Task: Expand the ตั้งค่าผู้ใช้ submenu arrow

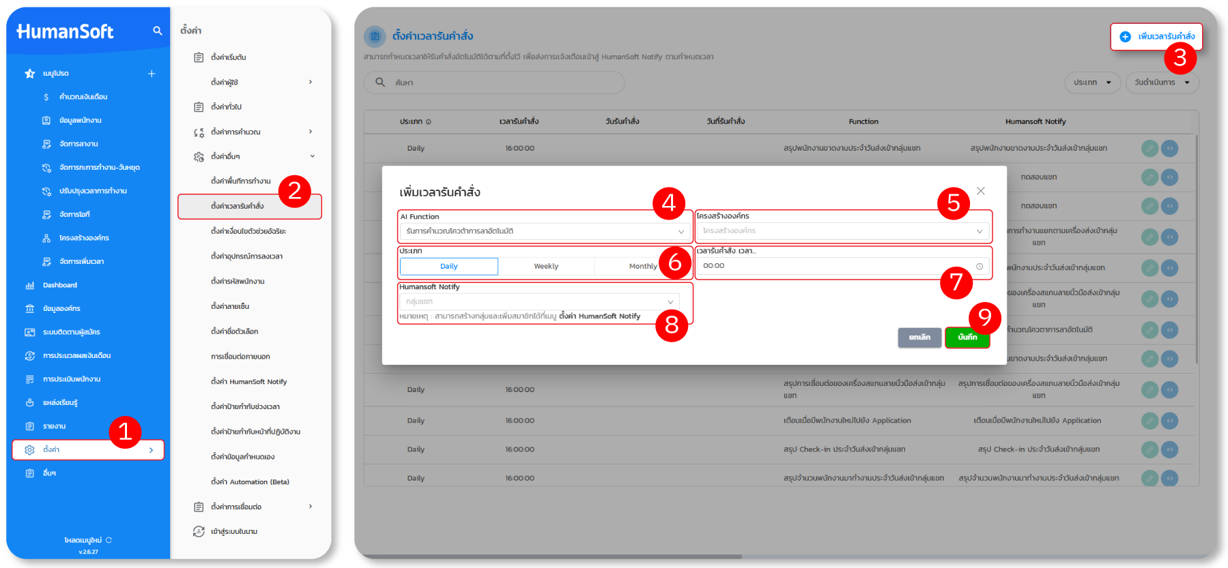Action: tap(311, 82)
